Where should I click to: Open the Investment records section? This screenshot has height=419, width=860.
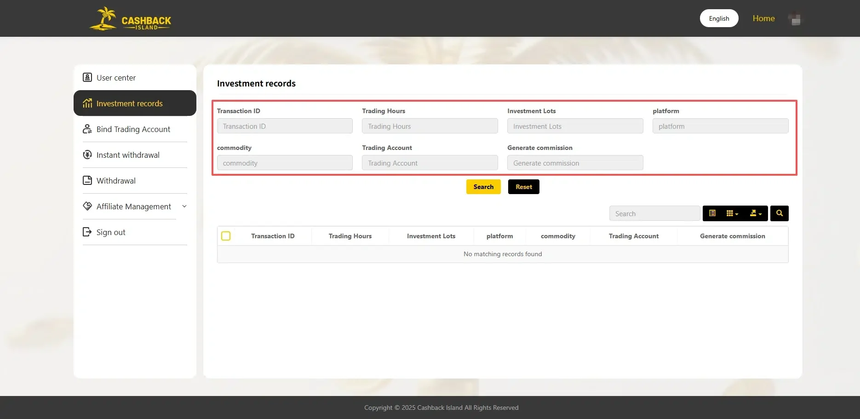point(130,103)
